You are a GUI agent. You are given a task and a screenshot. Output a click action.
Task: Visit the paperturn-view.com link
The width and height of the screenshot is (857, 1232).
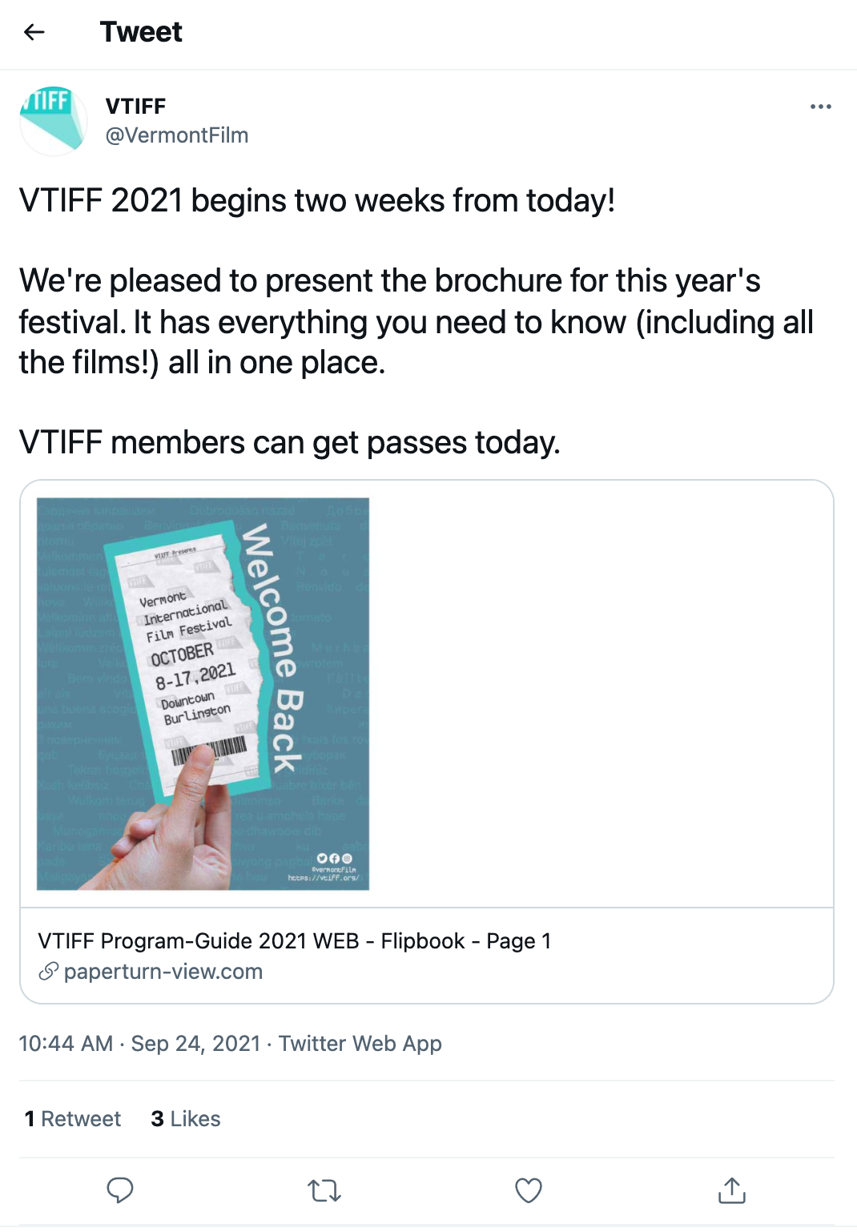pyautogui.click(x=163, y=972)
